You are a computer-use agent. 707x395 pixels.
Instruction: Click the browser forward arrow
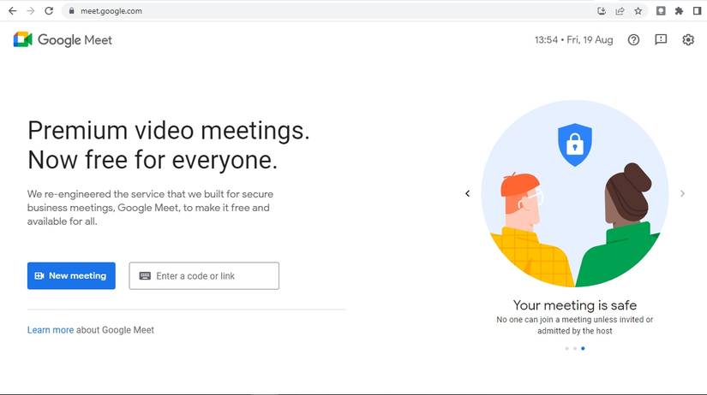[x=31, y=11]
